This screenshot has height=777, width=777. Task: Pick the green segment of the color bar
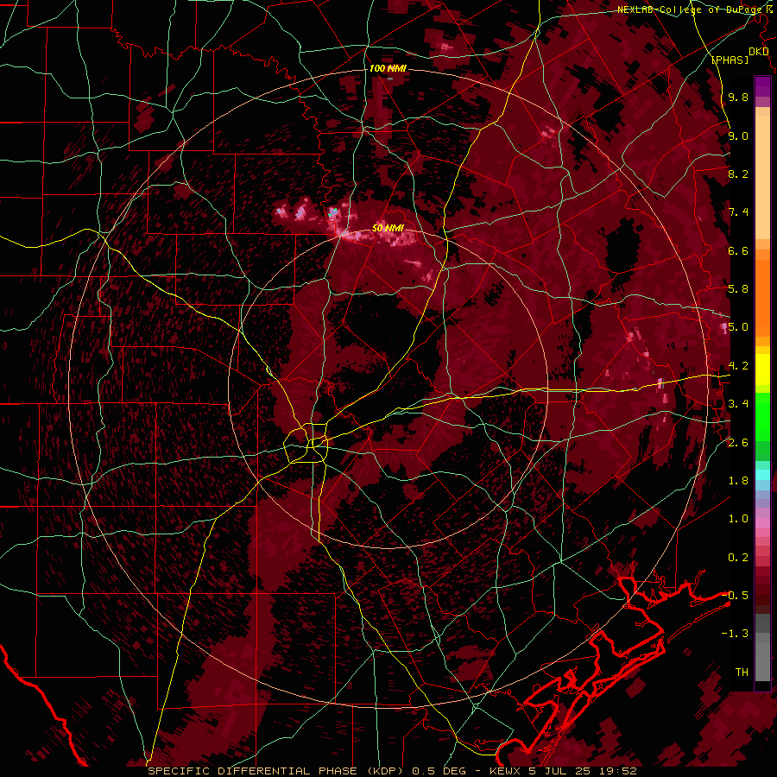(762, 416)
